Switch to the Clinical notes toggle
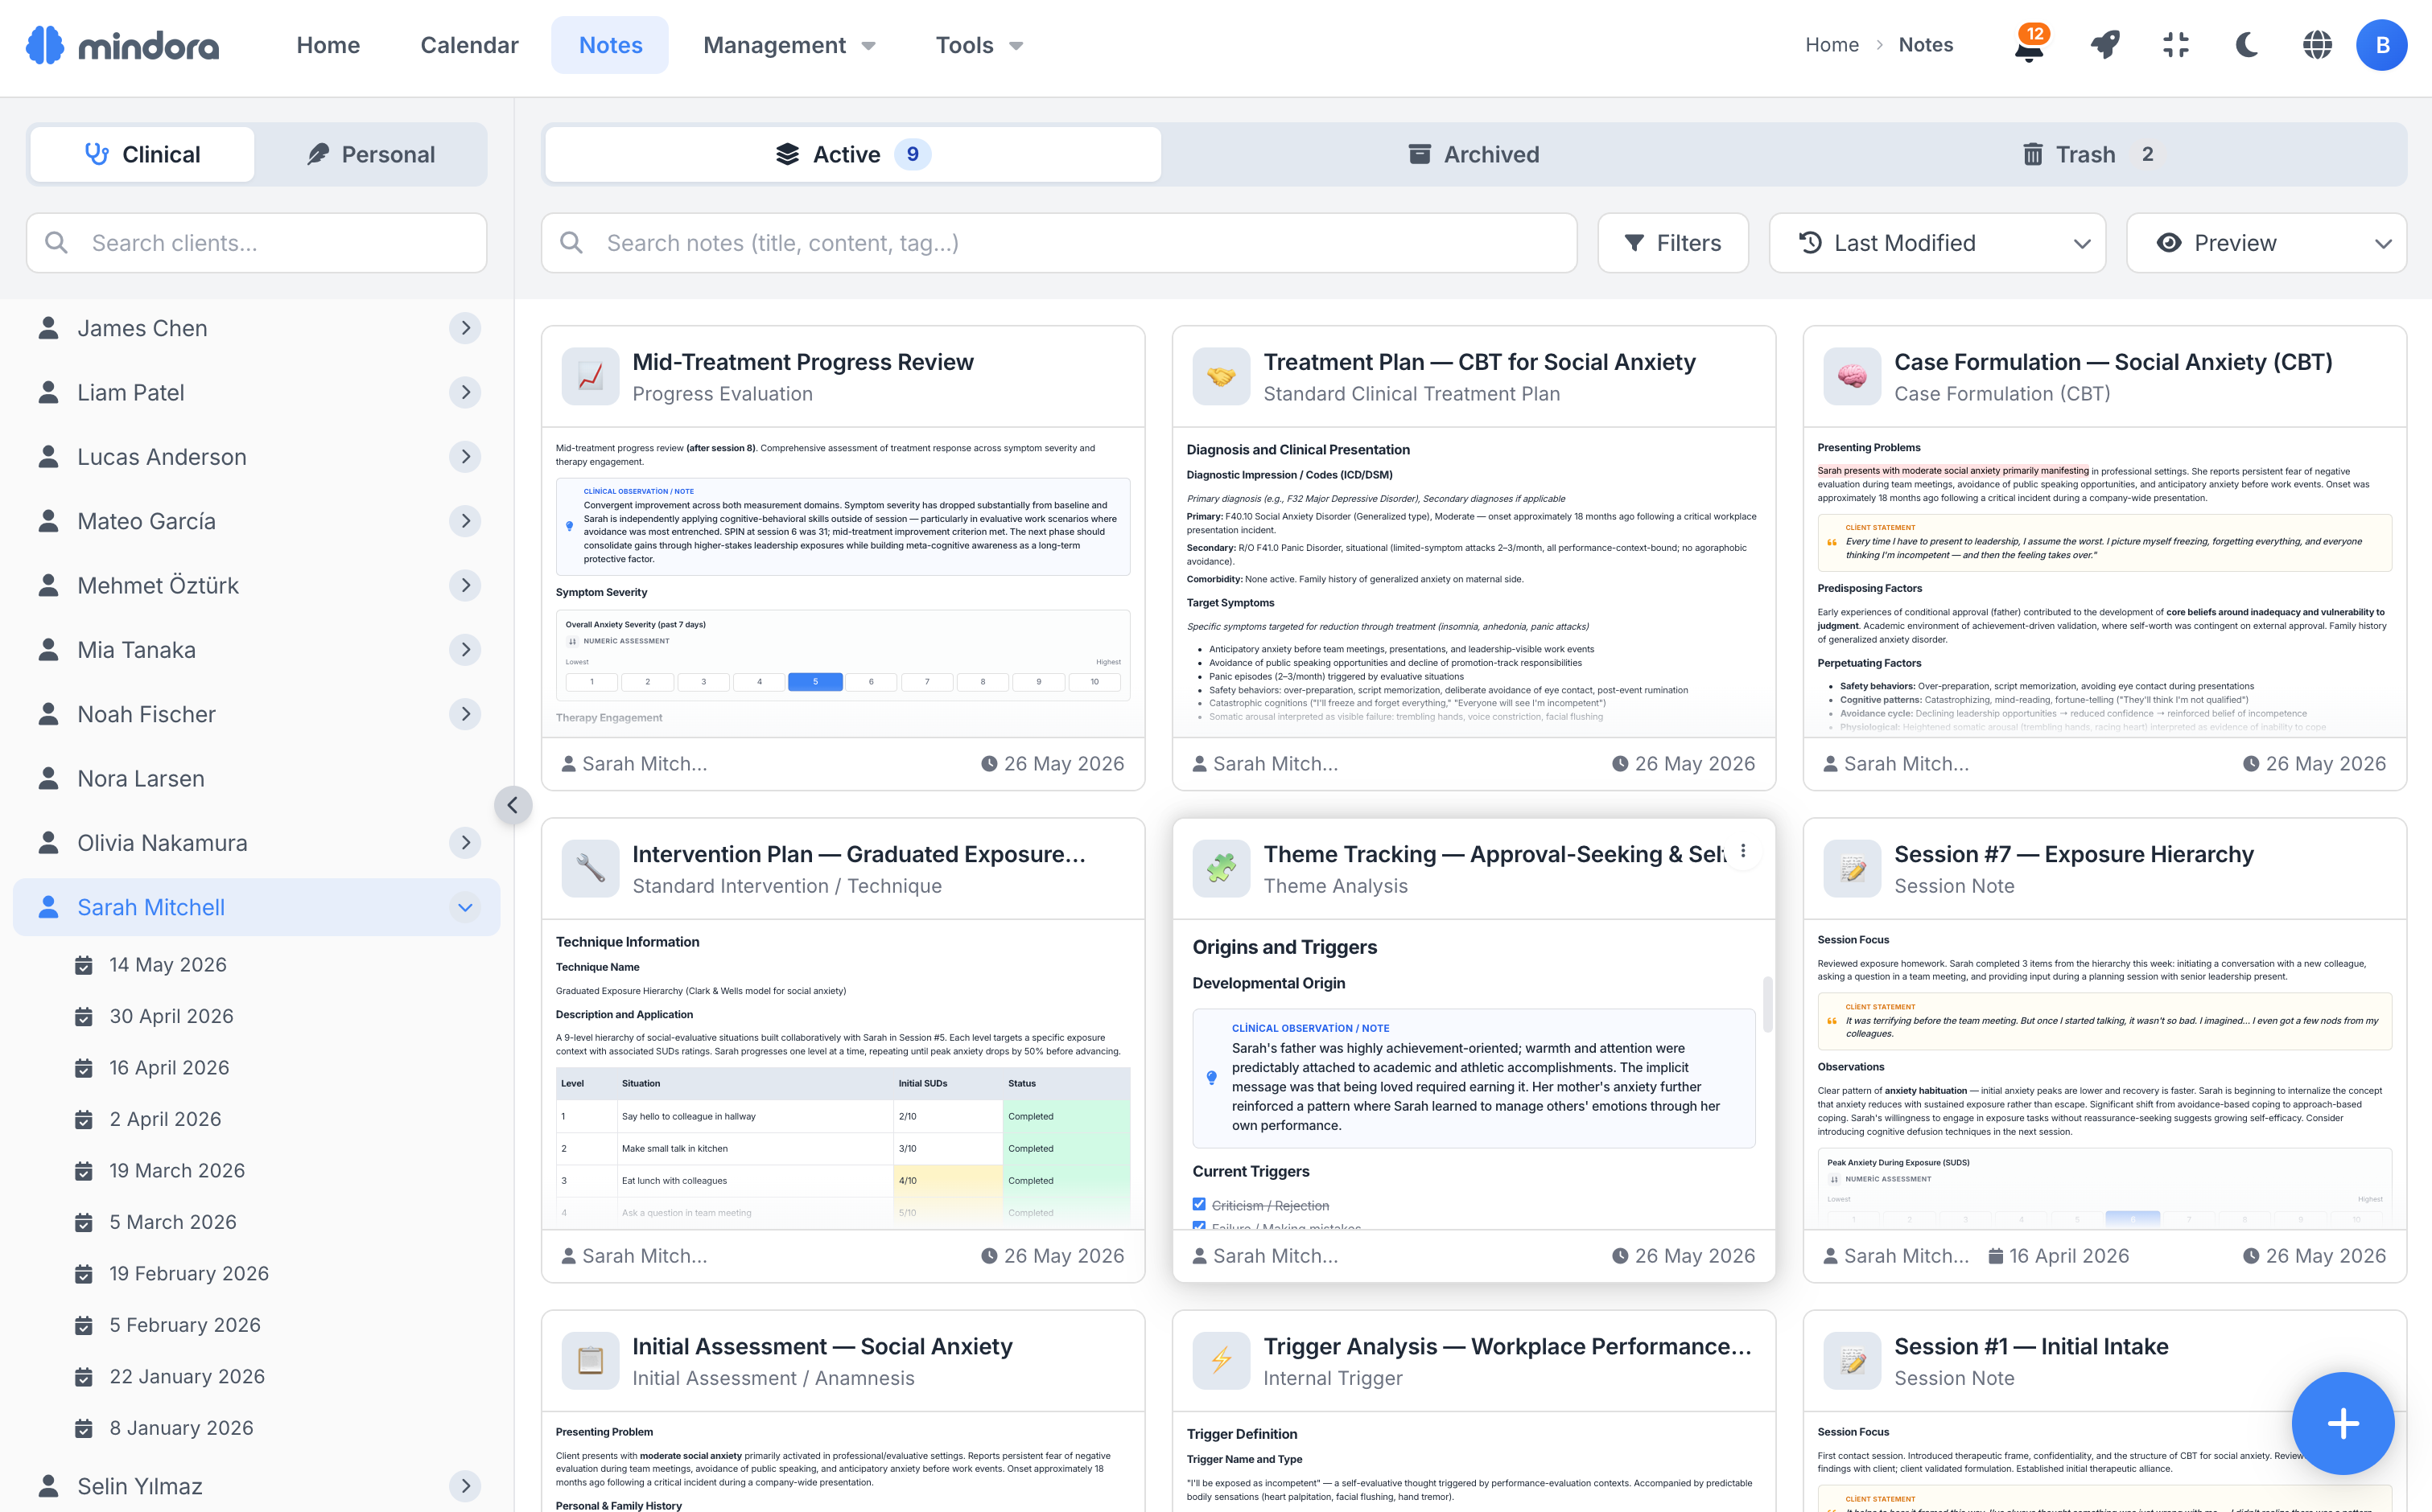 pos(142,154)
